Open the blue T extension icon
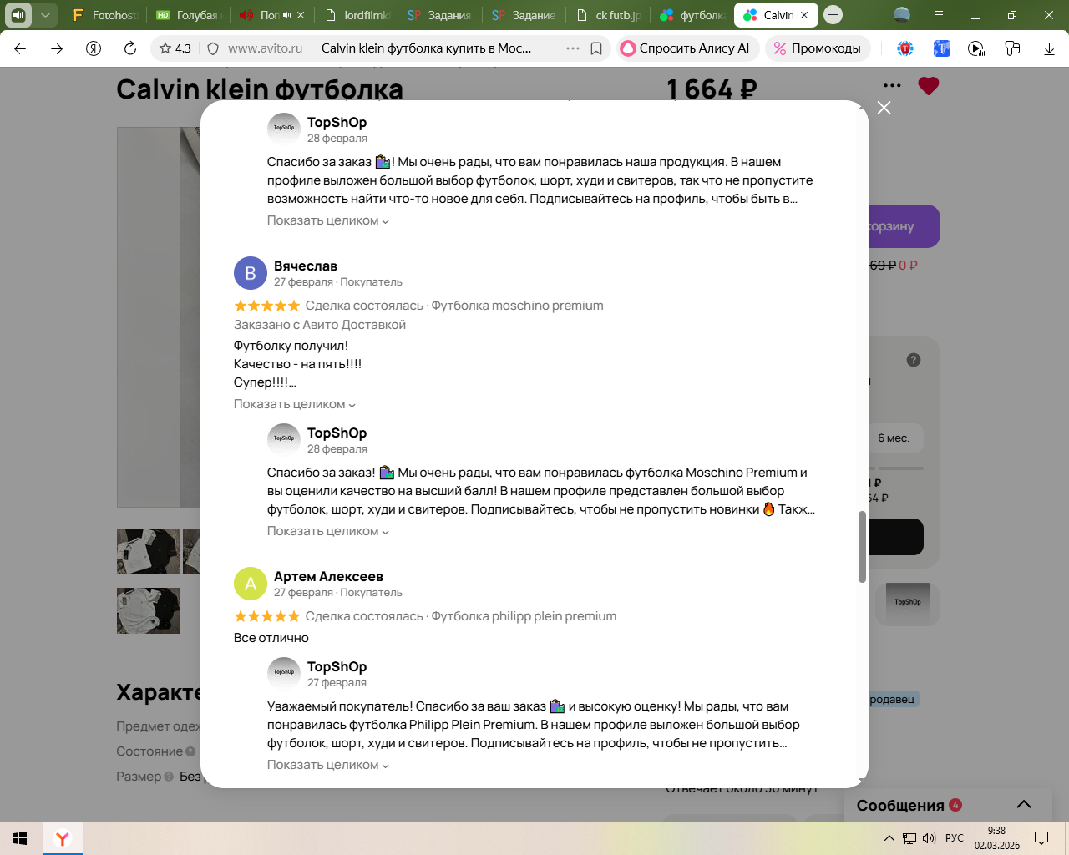 pos(941,48)
